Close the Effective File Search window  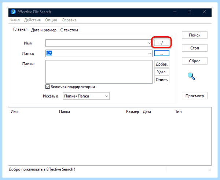(204, 12)
